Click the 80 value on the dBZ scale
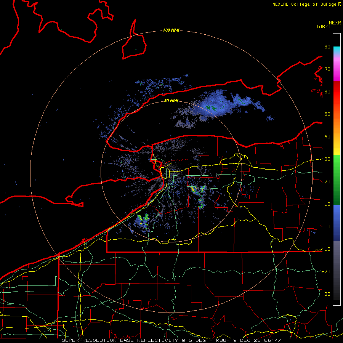This screenshot has height=343, width=343. coord(327,46)
